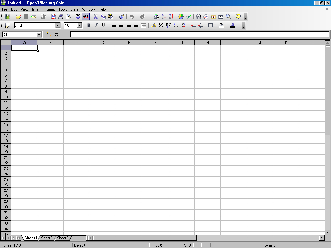Image resolution: width=331 pixels, height=248 pixels.
Task: Click the Background Color paint bucket
Action: click(x=221, y=25)
